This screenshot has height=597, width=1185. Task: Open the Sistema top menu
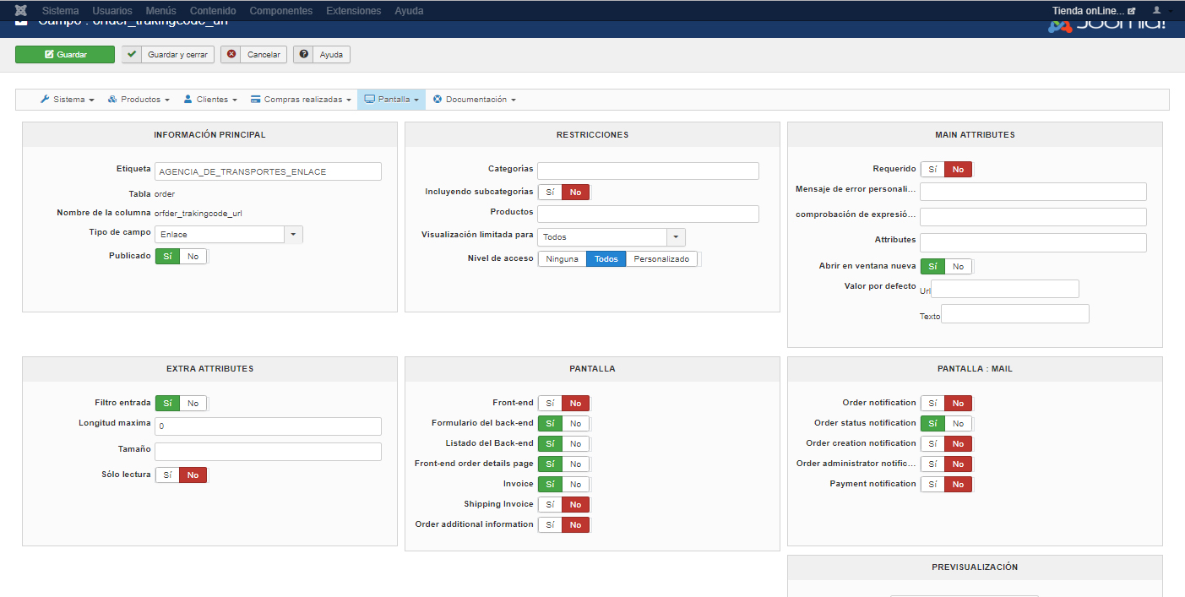pyautogui.click(x=60, y=11)
